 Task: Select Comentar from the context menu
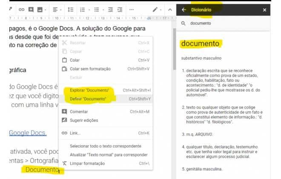coord(106,112)
